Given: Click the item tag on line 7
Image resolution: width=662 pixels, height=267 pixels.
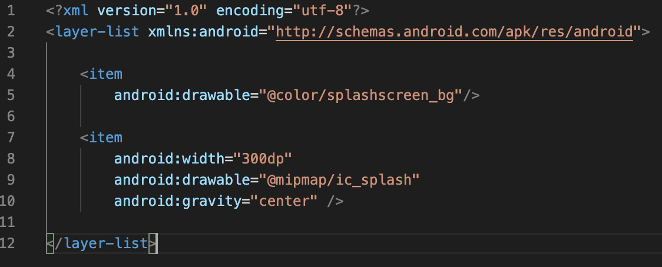Looking at the screenshot, I should (106, 138).
